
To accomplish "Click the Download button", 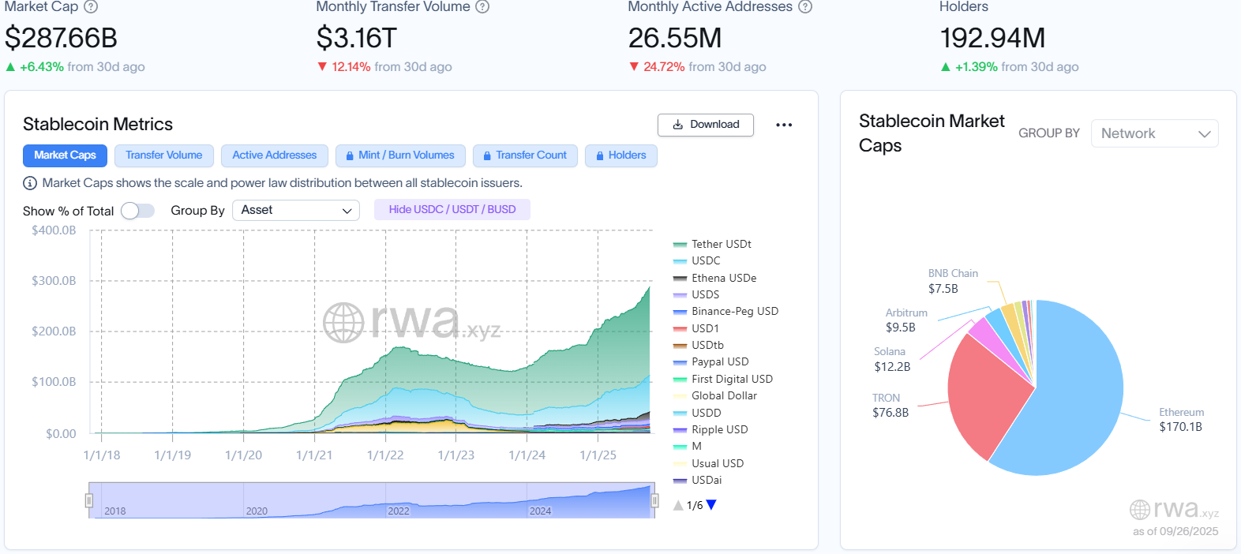I will (706, 125).
